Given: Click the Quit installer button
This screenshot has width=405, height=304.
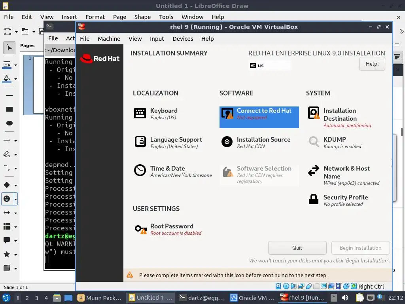Looking at the screenshot, I should click(297, 248).
